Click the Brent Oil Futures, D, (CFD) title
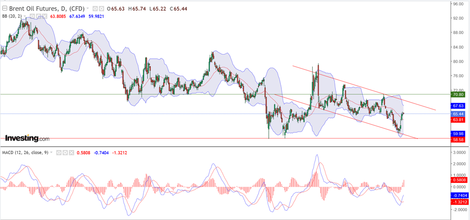Viewport: 470px width, 220px height. [x=46, y=9]
